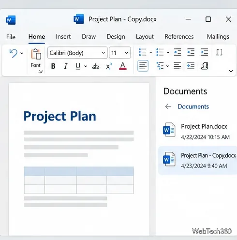Apply the red font color A
The height and width of the screenshot is (240, 237).
123,66
